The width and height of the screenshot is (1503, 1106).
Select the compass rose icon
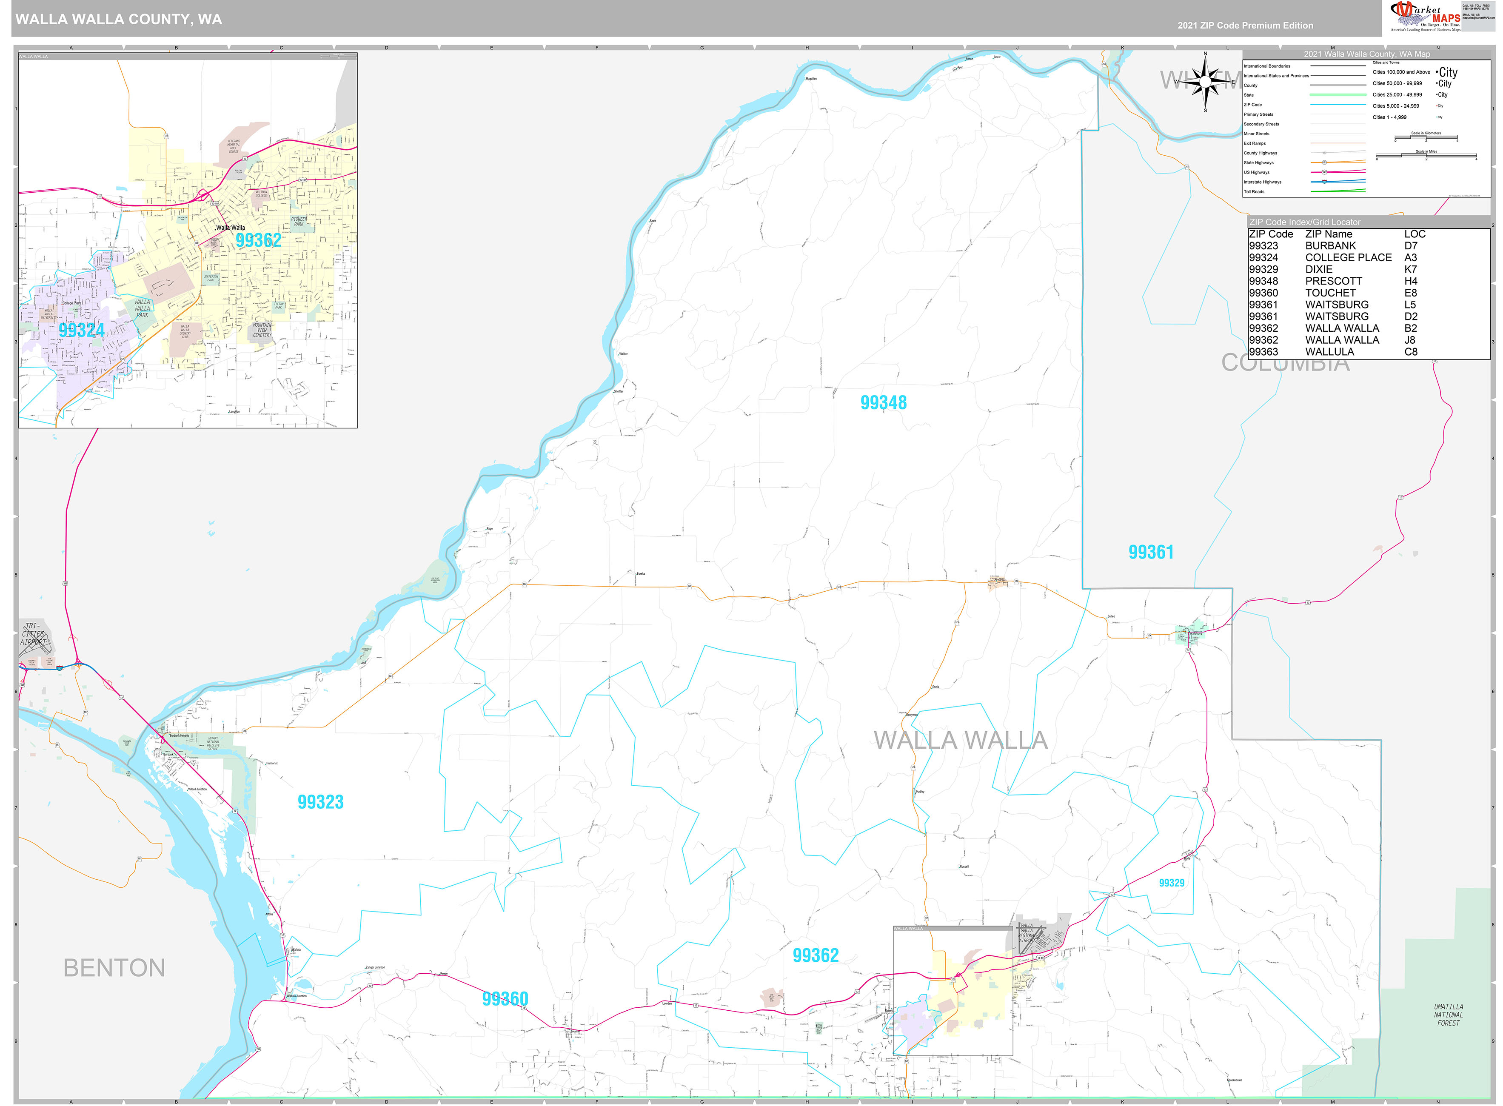click(1205, 81)
